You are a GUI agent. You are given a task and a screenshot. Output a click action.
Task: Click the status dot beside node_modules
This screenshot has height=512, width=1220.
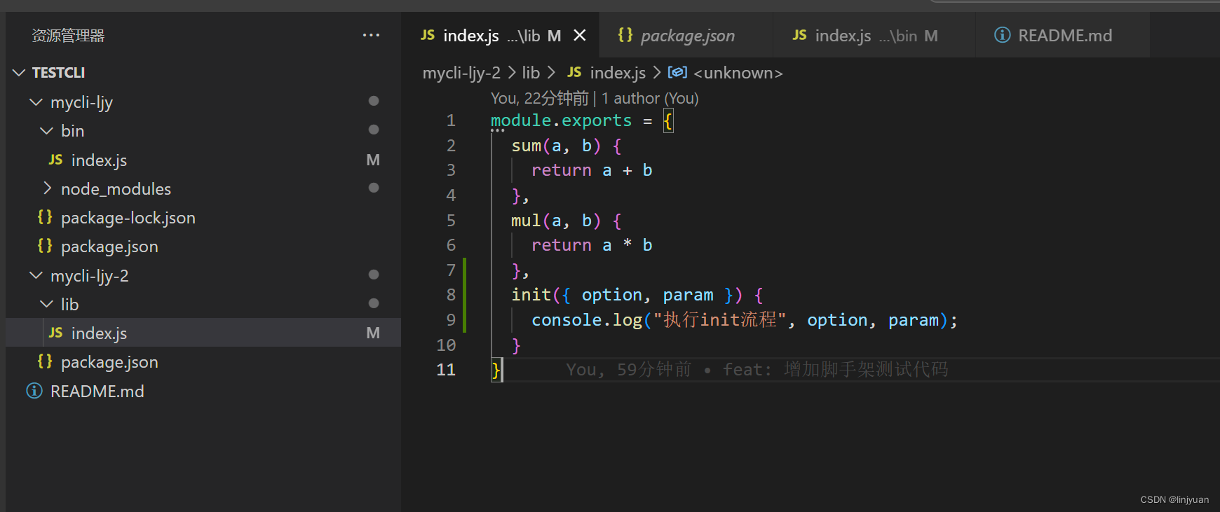point(374,188)
